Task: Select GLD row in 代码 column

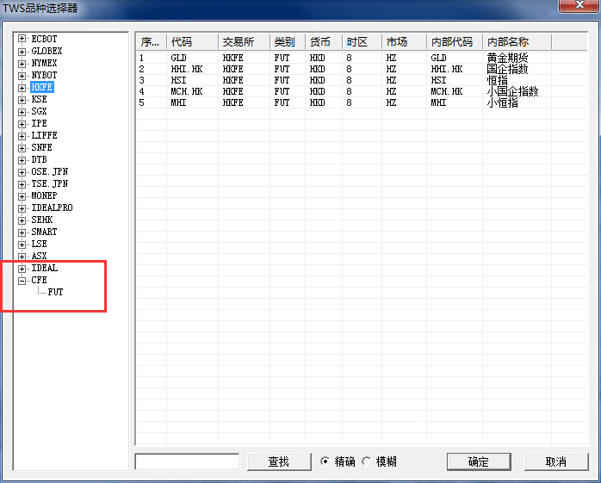Action: (178, 58)
